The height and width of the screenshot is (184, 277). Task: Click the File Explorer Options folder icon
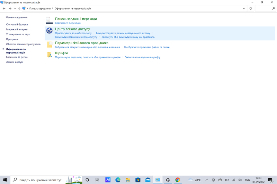(50, 45)
